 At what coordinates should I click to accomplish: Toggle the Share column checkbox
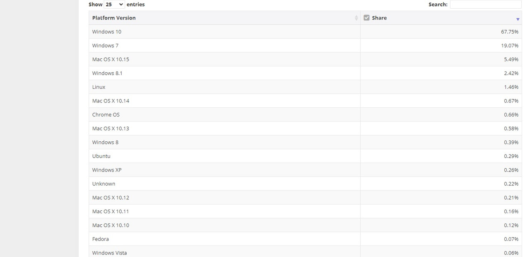click(366, 18)
